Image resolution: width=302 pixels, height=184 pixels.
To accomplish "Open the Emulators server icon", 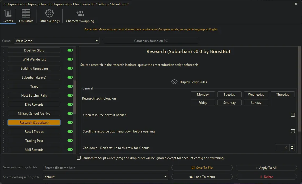I will pyautogui.click(x=26, y=13).
